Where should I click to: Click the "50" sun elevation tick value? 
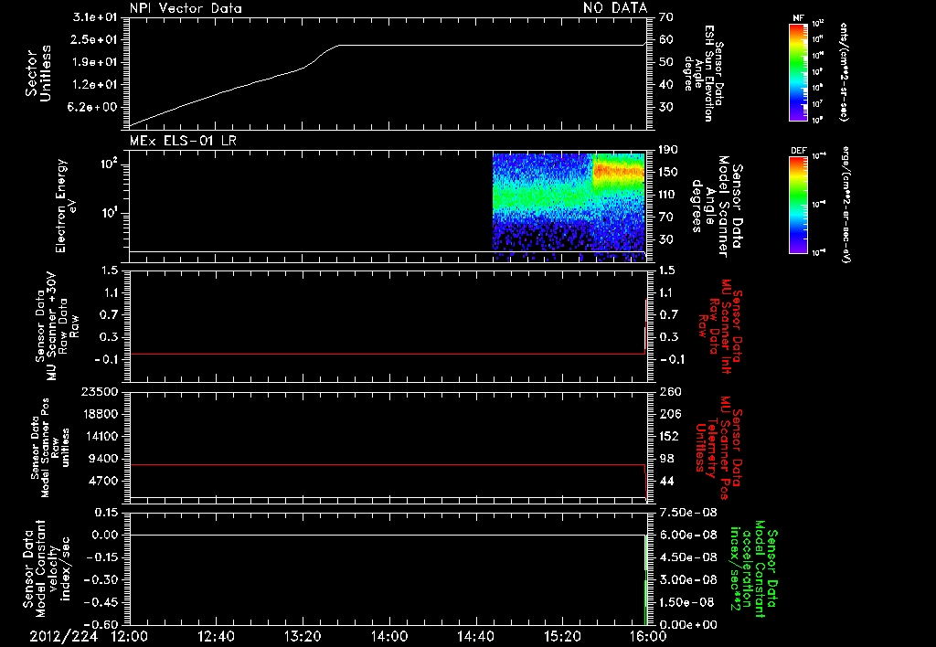point(666,62)
